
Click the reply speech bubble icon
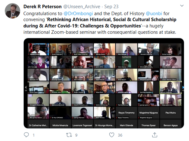[x=26, y=135]
